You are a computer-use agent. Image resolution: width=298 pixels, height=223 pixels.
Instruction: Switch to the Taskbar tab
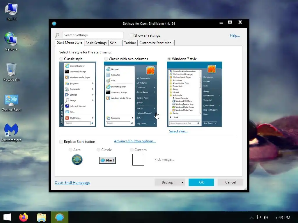coord(130,43)
